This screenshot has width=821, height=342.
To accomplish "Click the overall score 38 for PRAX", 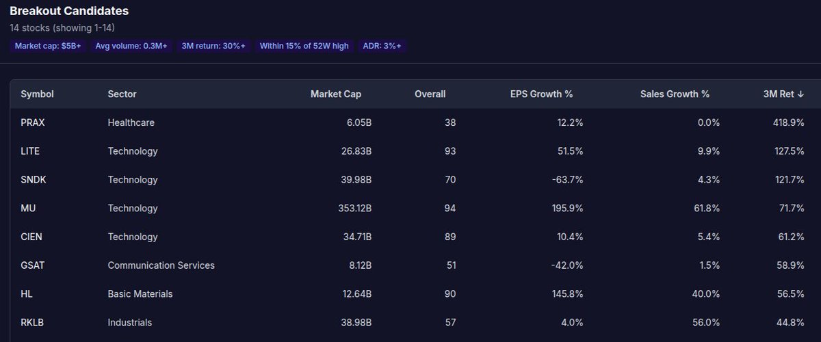I will 450,122.
